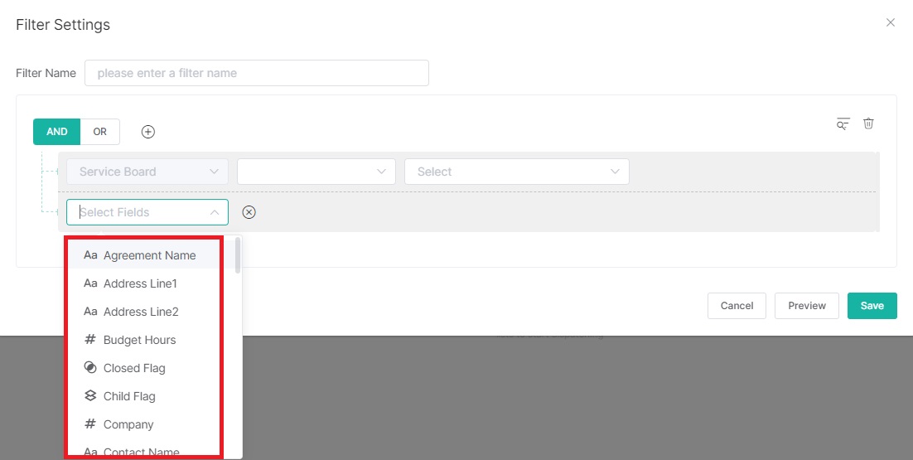Click the Preview button
The image size is (913, 460).
point(806,306)
